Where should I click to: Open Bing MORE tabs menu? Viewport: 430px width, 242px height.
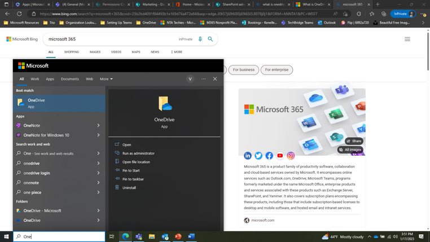tap(177, 52)
